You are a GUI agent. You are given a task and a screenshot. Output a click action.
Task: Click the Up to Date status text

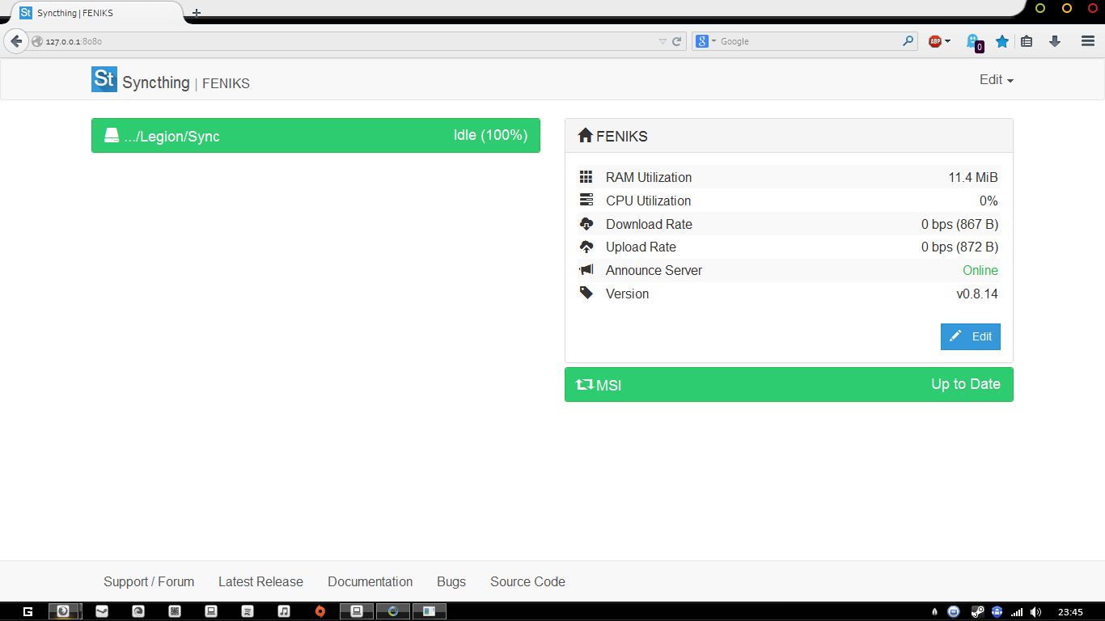click(966, 384)
